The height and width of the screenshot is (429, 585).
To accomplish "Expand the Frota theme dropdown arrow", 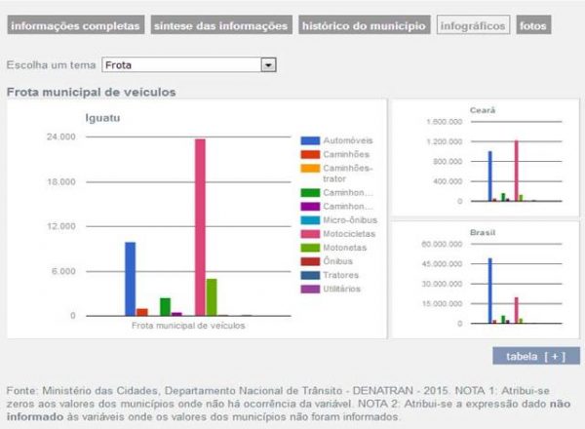I will 269,65.
